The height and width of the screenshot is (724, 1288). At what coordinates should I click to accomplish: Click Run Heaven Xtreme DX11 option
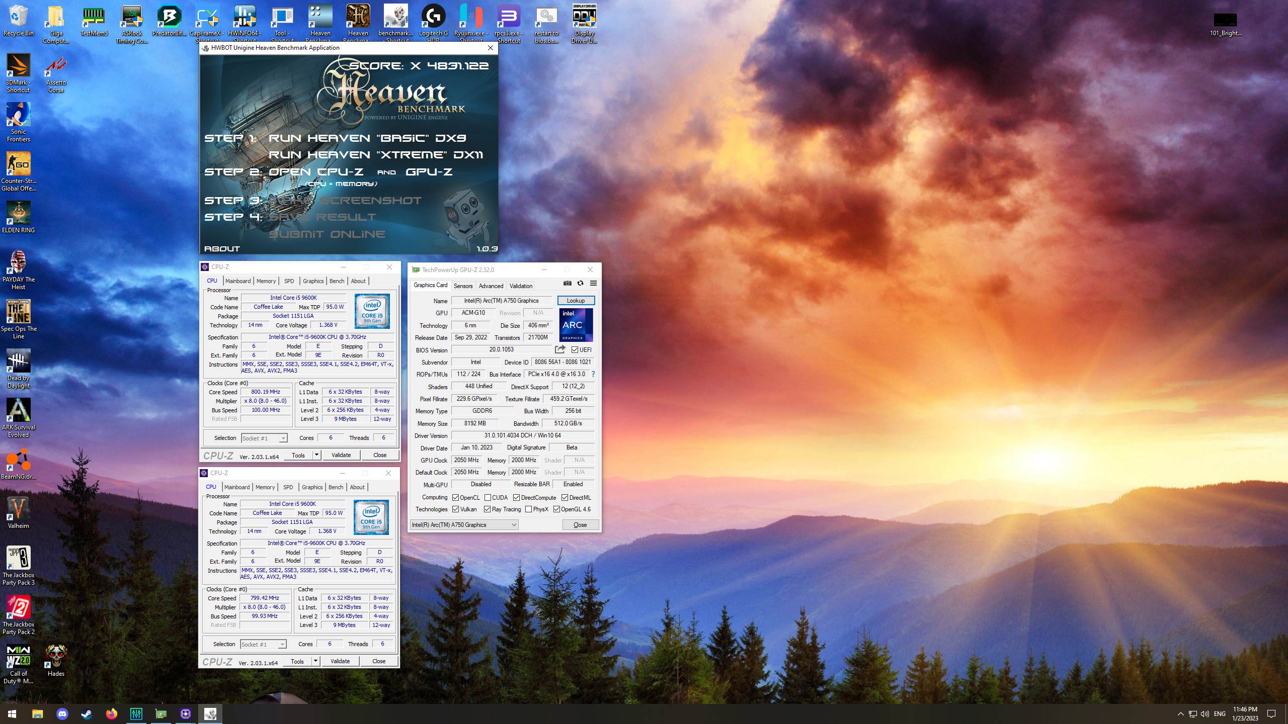[375, 155]
